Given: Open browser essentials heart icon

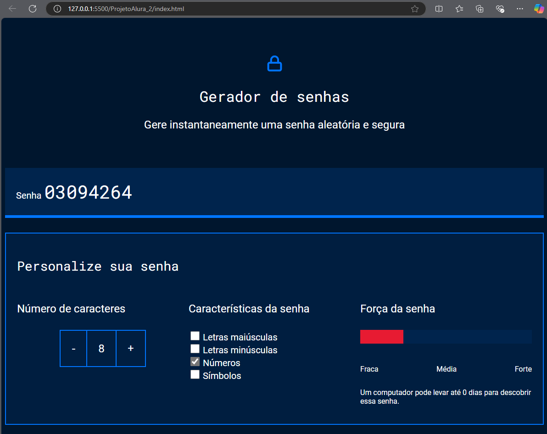Looking at the screenshot, I should [500, 9].
